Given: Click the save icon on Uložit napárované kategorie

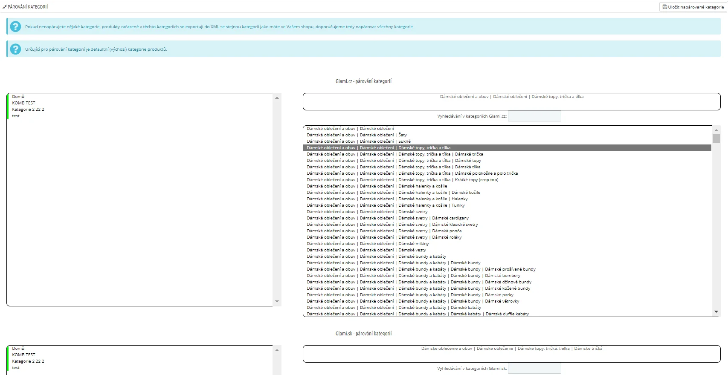Looking at the screenshot, I should (x=664, y=7).
